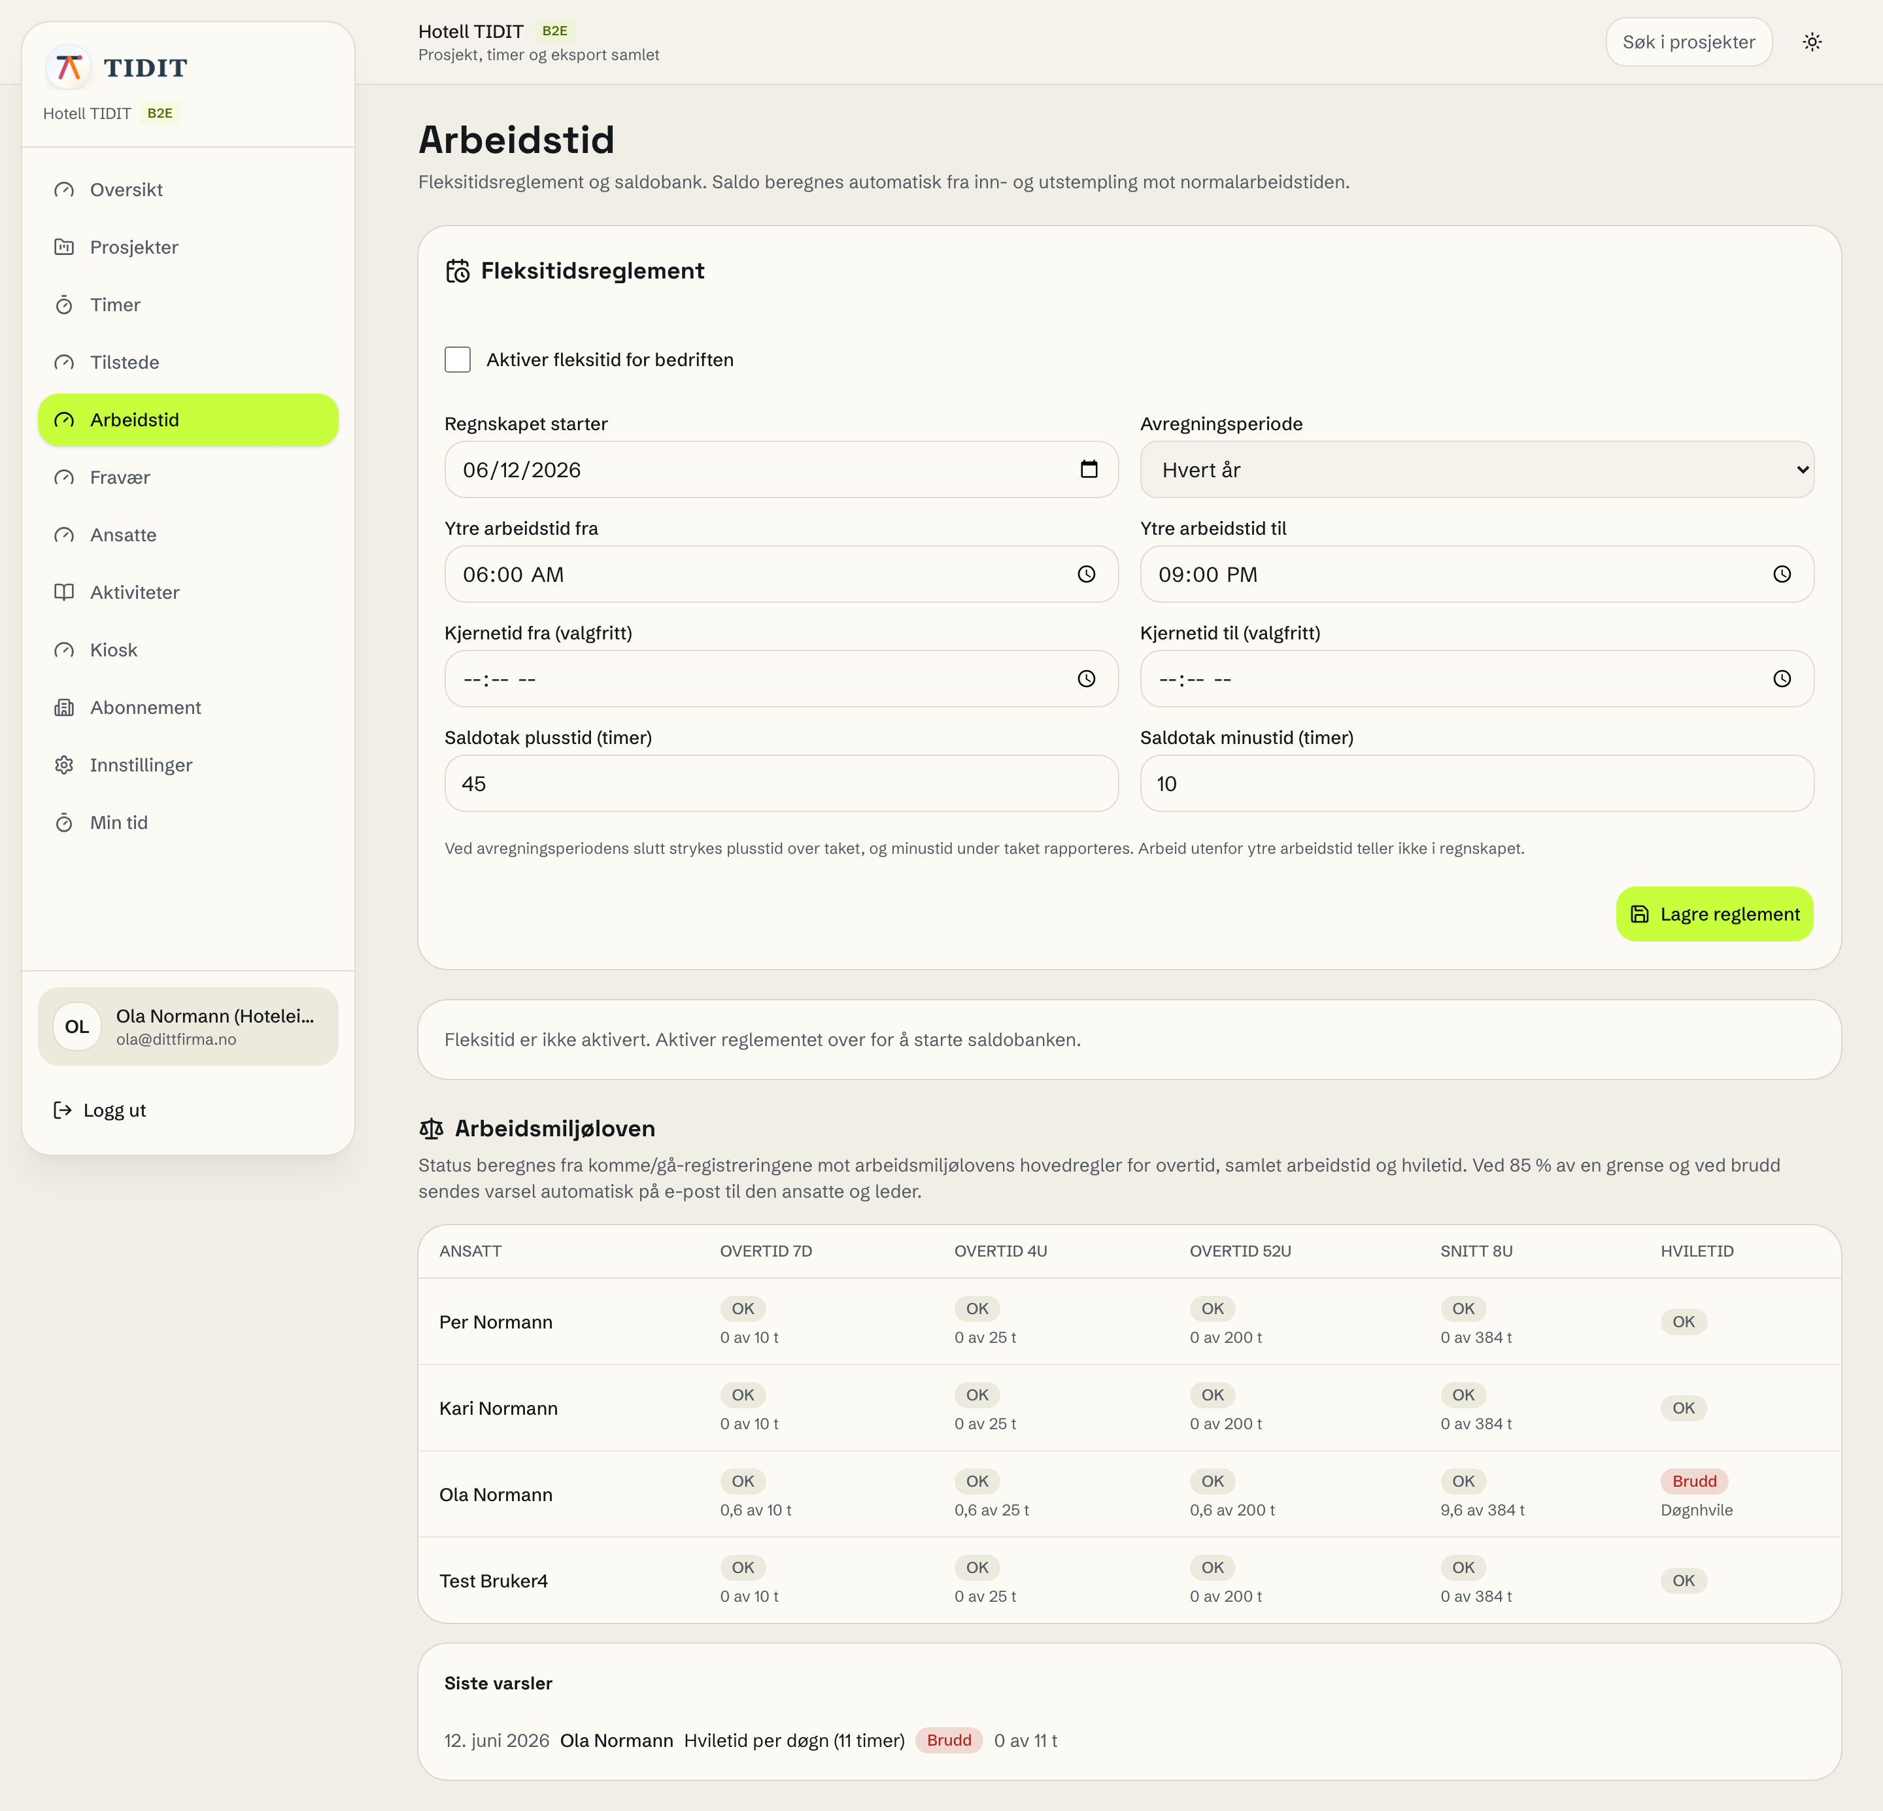
Task: Click the OVERTID 52U column header
Action: [x=1240, y=1251]
